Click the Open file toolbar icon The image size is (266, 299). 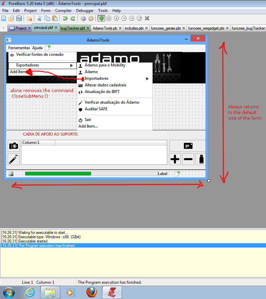coord(11,18)
